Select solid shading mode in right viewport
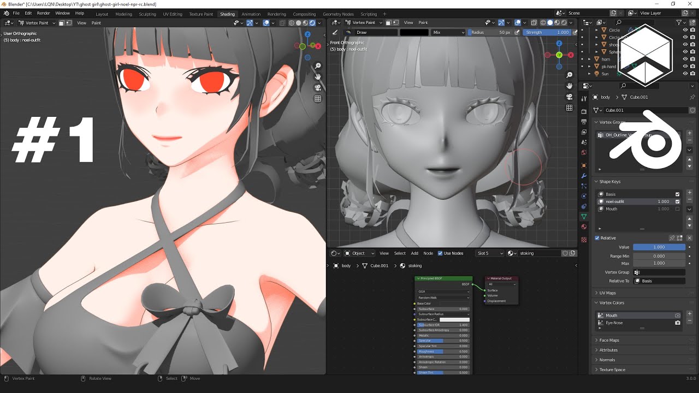Screen dimensions: 699x393 (550, 22)
